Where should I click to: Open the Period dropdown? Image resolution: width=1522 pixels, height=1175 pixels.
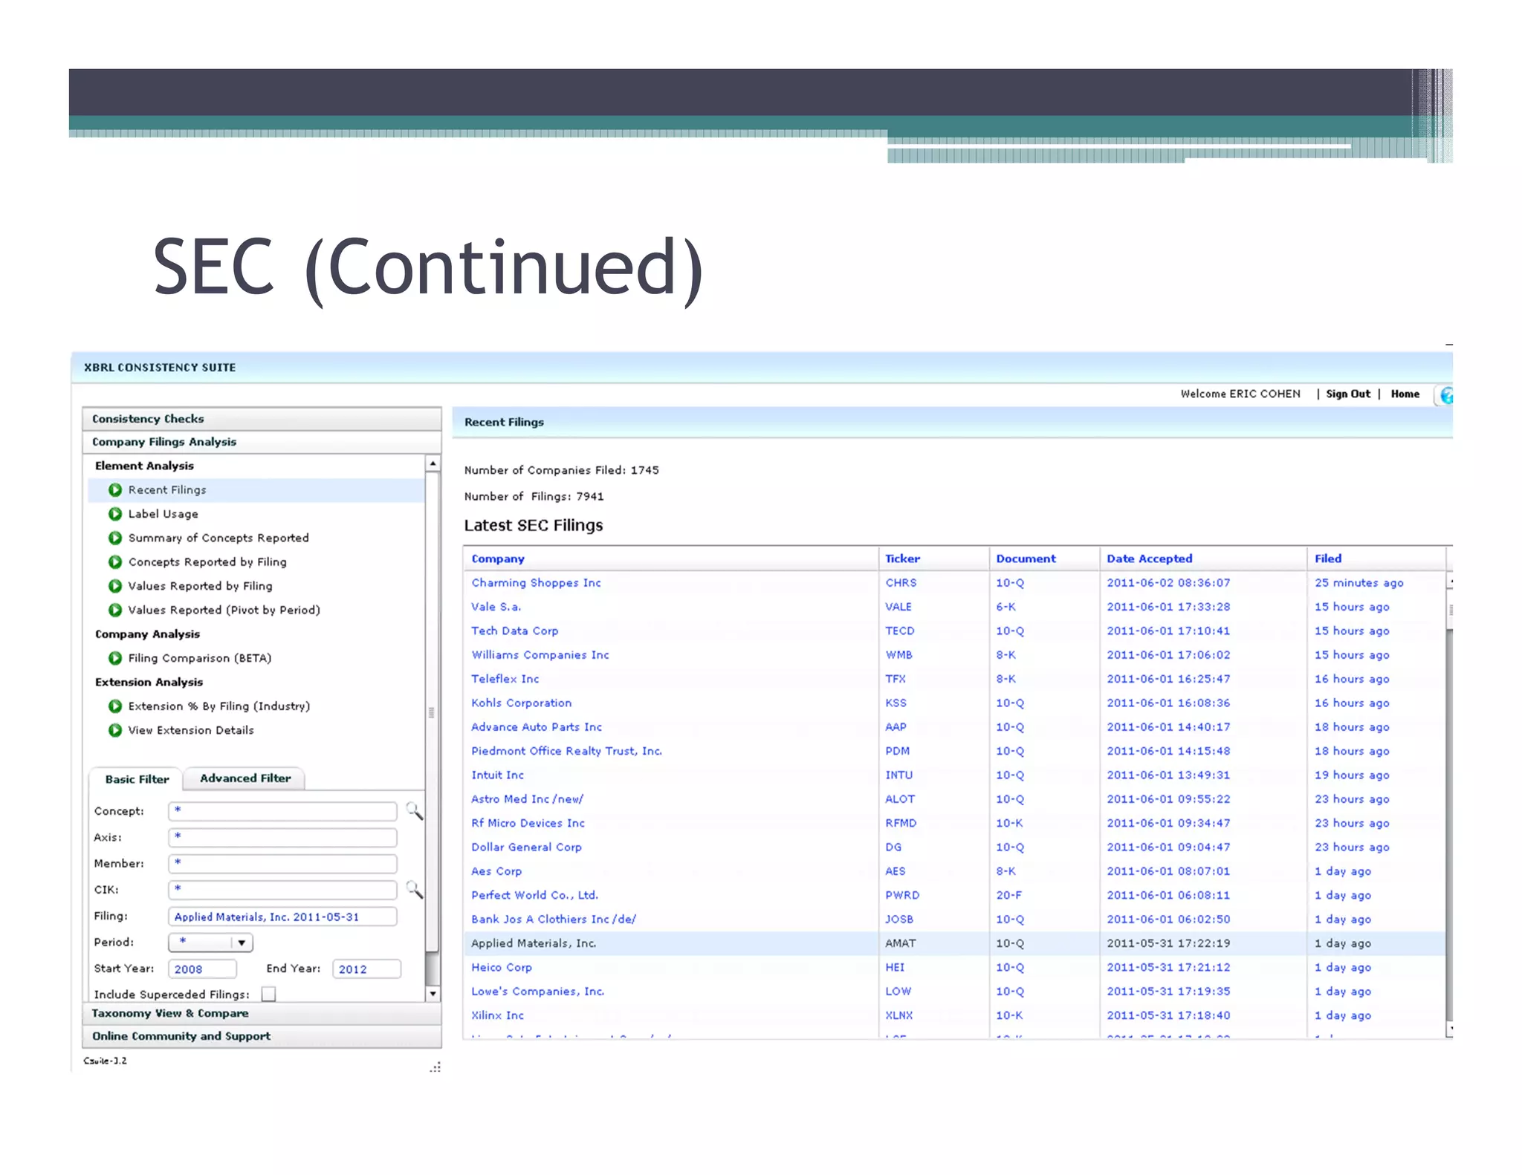(x=241, y=943)
